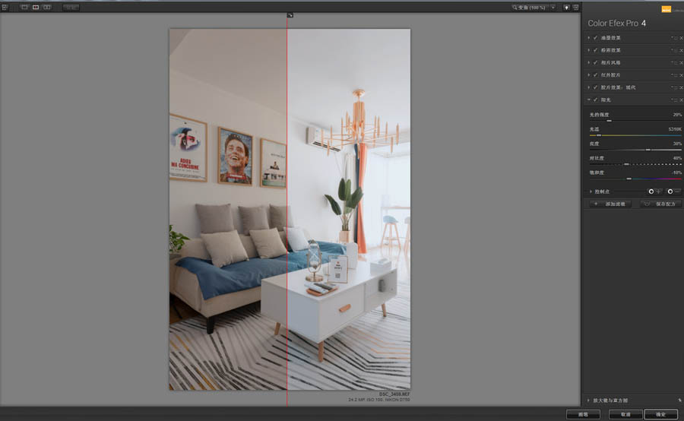
Task: Adjust the 对比度 contrast slider
Action: coord(626,164)
